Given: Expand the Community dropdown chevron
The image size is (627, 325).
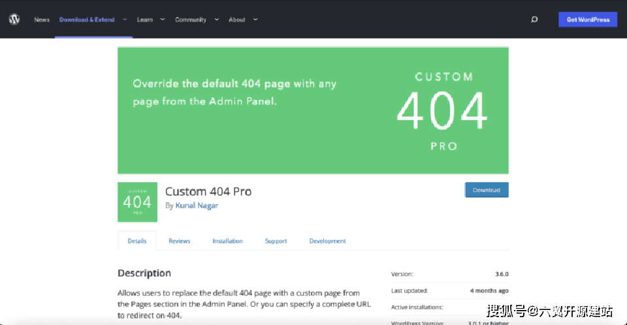Looking at the screenshot, I should tap(216, 19).
